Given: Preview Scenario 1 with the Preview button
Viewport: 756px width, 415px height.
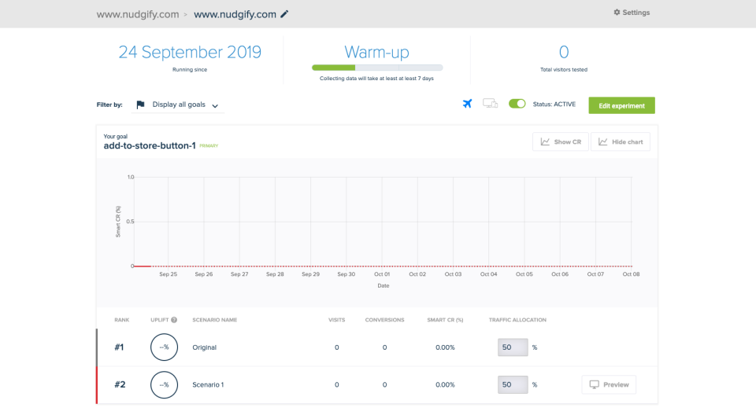Looking at the screenshot, I should [609, 384].
